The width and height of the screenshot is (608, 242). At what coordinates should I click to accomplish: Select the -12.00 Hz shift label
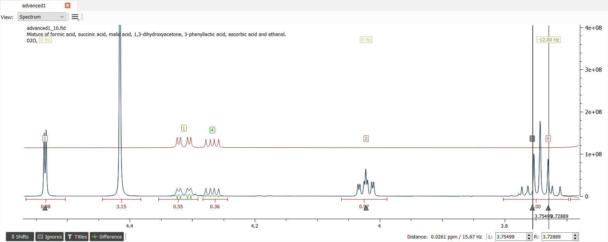pyautogui.click(x=548, y=40)
